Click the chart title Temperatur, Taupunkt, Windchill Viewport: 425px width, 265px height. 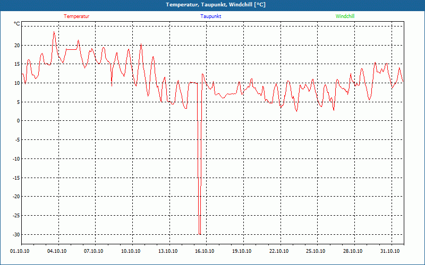216,5
